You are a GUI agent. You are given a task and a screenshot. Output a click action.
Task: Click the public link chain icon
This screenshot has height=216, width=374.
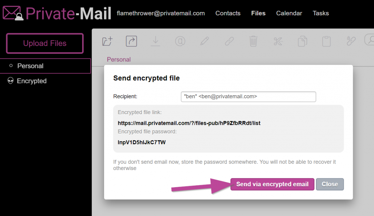tap(229, 41)
